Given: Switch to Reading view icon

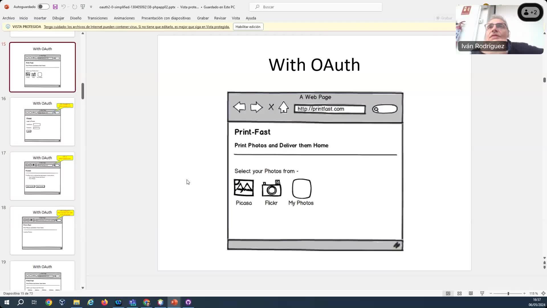Looking at the screenshot, I should coord(471,293).
